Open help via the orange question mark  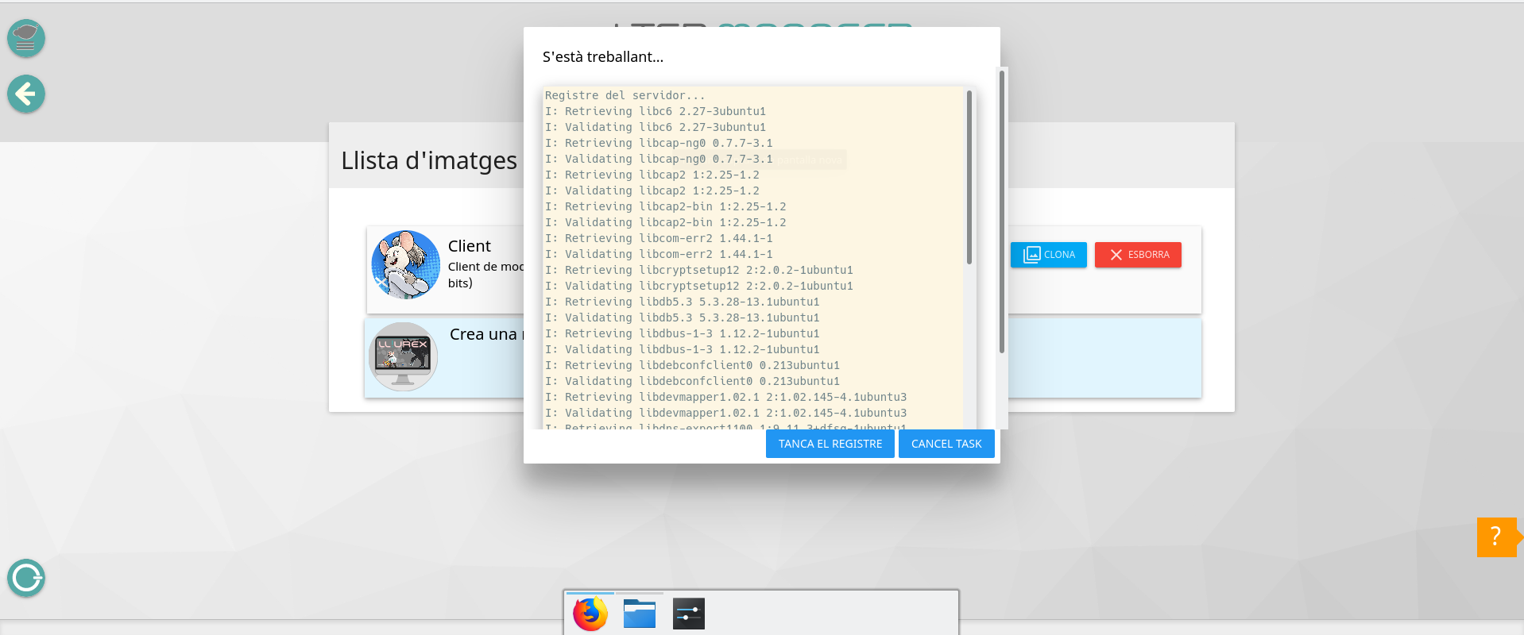[1496, 537]
